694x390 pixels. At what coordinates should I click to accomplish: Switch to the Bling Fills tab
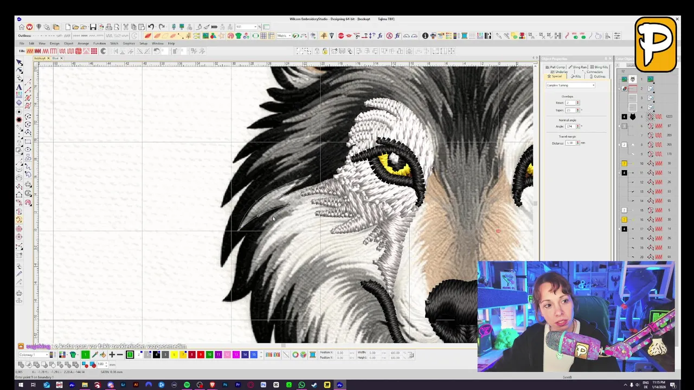pos(599,67)
